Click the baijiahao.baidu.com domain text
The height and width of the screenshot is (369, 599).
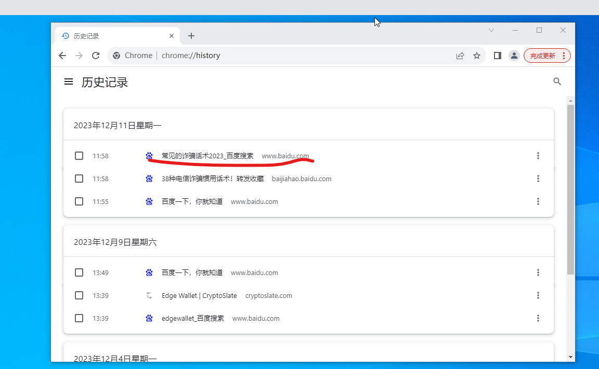pos(302,179)
